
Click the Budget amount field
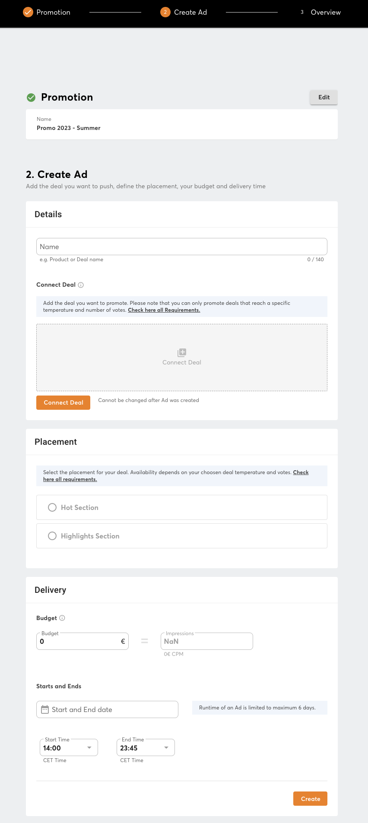79,641
